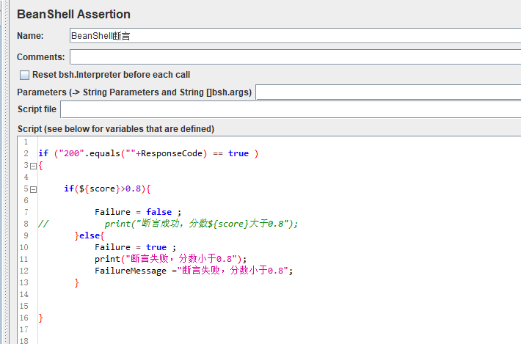Place cursor on the FailureMessage assignment line
The width and height of the screenshot is (521, 344).
pyautogui.click(x=193, y=271)
